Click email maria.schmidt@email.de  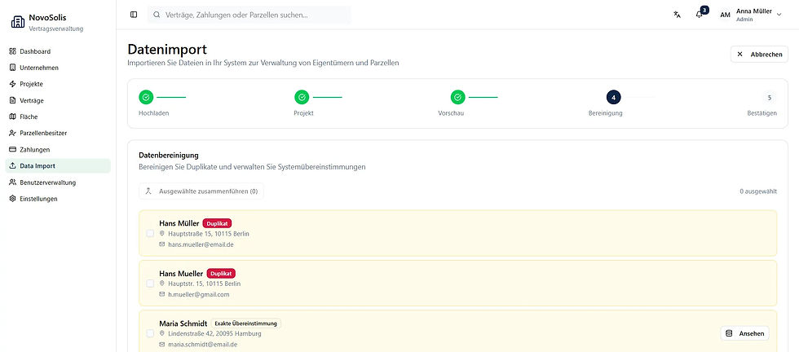[203, 345]
